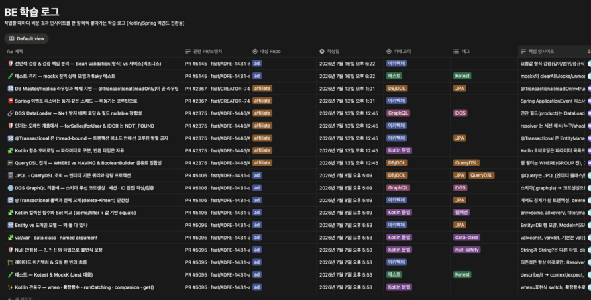Click test tube icon of mockk flaky test row
The image size is (591, 300).
(11, 76)
